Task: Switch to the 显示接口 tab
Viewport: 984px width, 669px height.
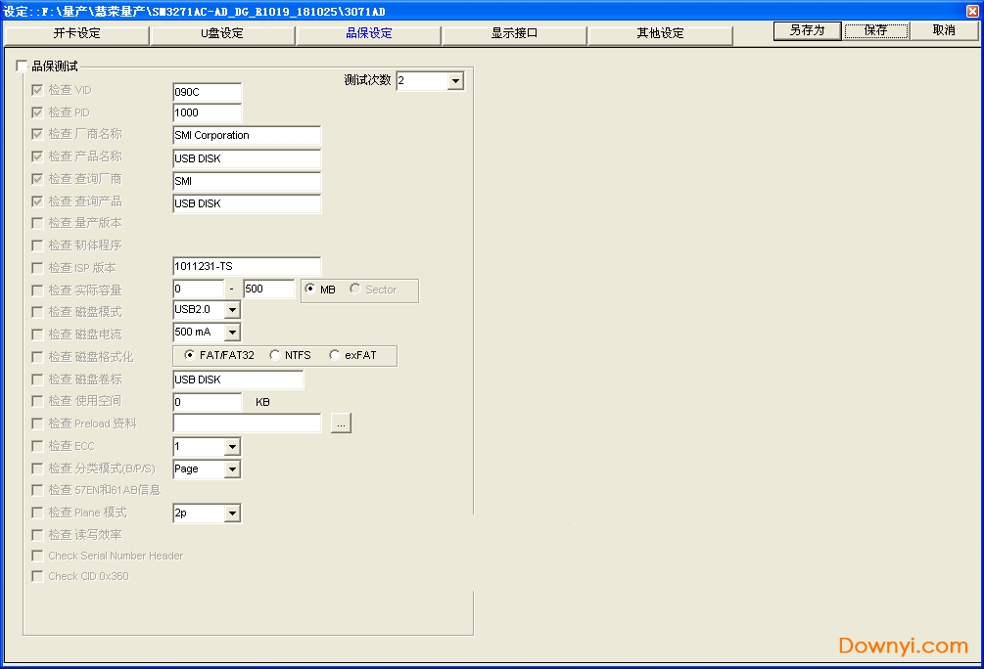Action: click(x=514, y=34)
